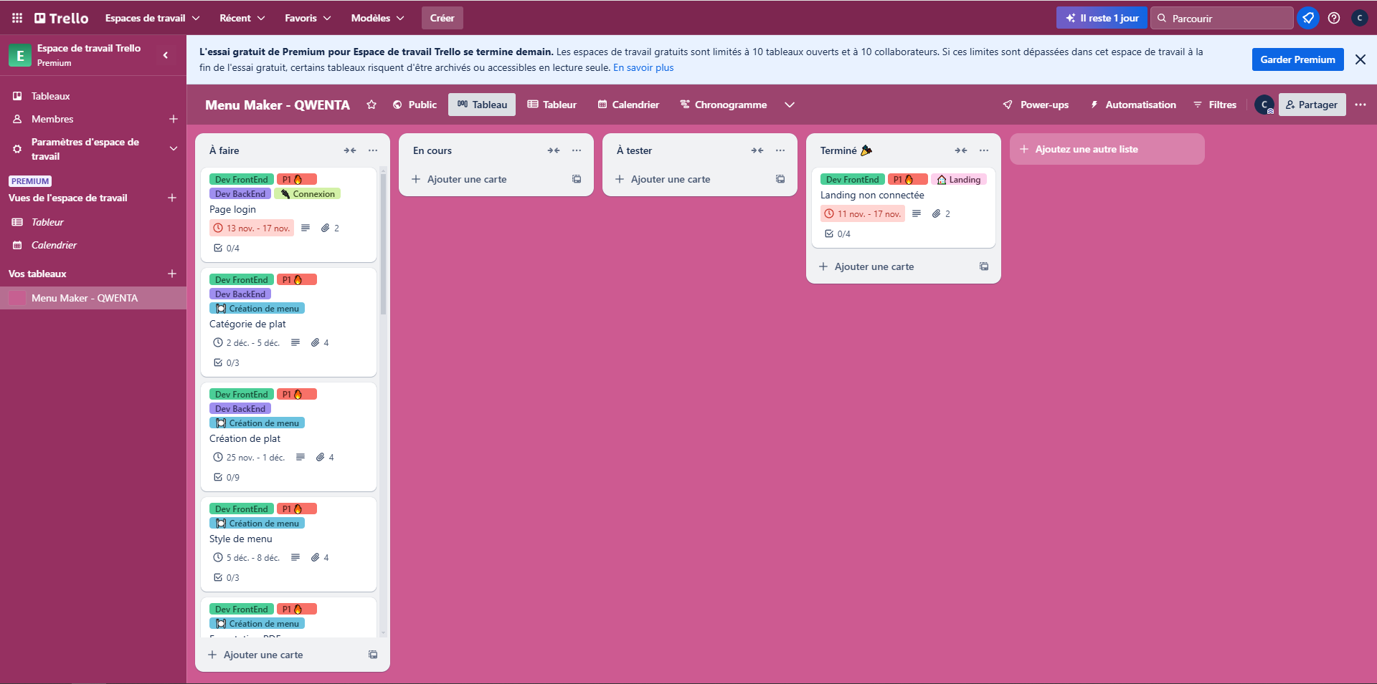Open the app switcher grid icon
The height and width of the screenshot is (684, 1377).
[x=17, y=18]
